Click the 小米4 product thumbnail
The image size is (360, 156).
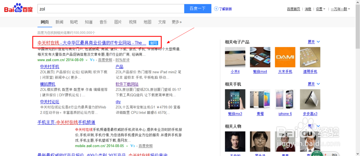coord(235,57)
